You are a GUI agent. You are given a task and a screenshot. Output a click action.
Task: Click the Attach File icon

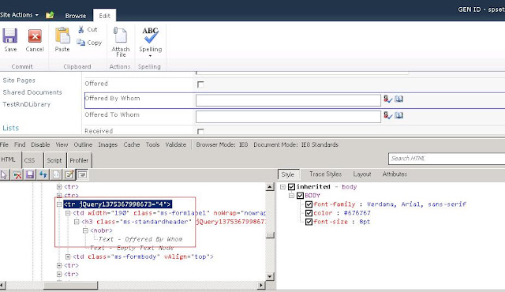(121, 36)
